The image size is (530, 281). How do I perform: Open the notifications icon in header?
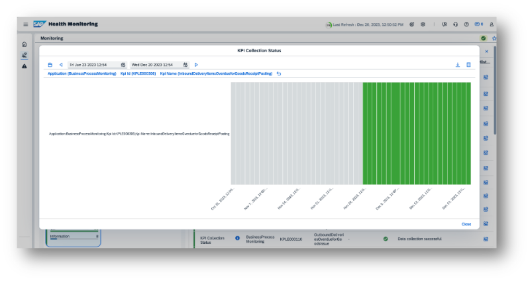pyautogui.click(x=478, y=24)
